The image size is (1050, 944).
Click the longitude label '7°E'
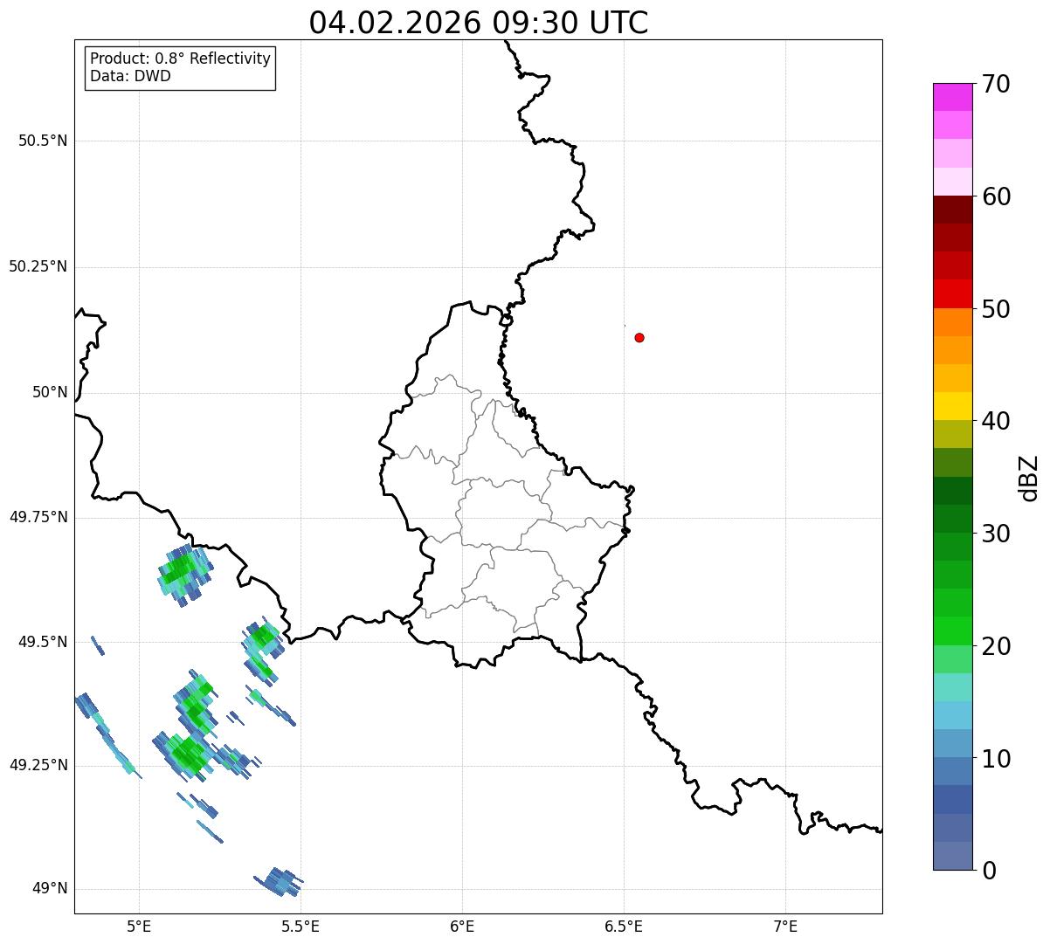pyautogui.click(x=785, y=927)
